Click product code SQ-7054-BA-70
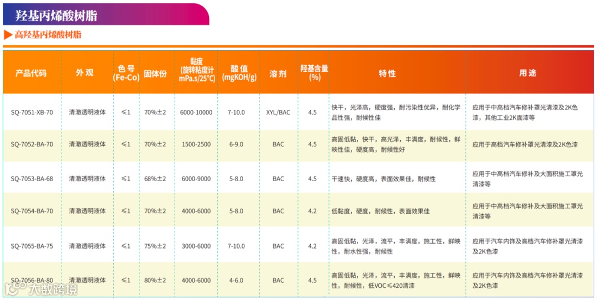Image resolution: width=597 pixels, height=300 pixels. coord(32,211)
